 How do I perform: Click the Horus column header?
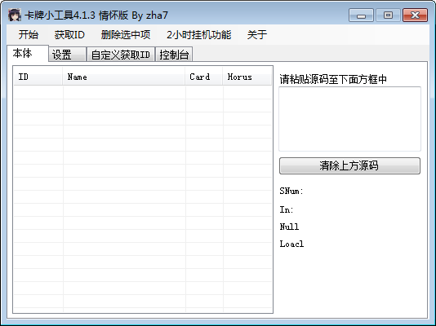pyautogui.click(x=247, y=77)
